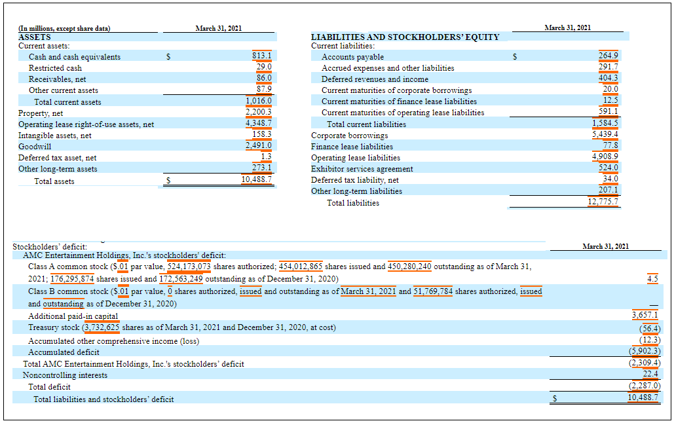Select the "Exhibitor services agreement" label
Image resolution: width=674 pixels, height=423 pixels.
362,169
